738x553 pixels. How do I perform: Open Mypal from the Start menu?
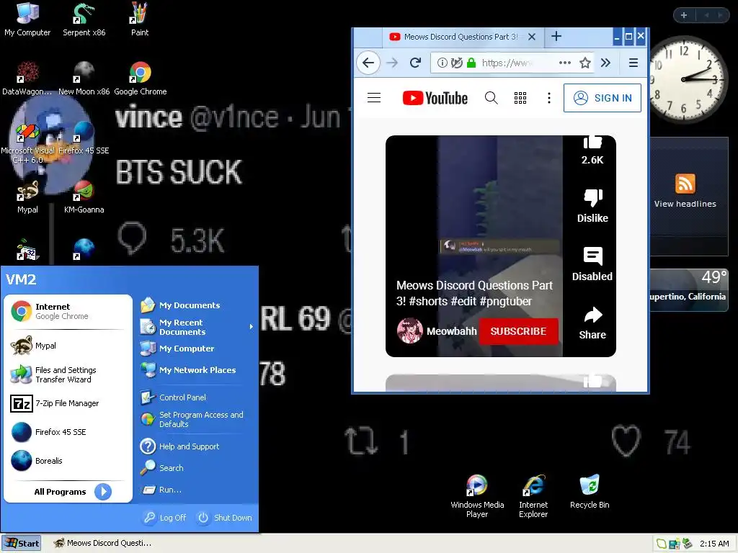68,346
